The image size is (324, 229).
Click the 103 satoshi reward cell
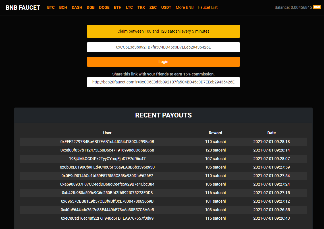215,210
